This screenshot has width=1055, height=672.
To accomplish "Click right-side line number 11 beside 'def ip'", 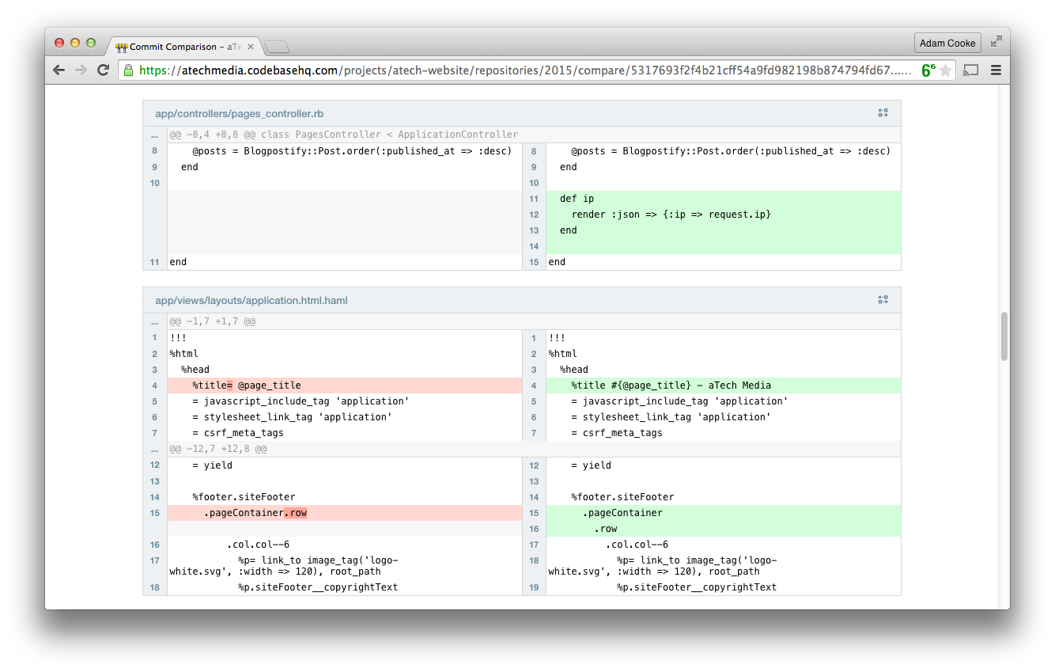I will click(x=534, y=199).
